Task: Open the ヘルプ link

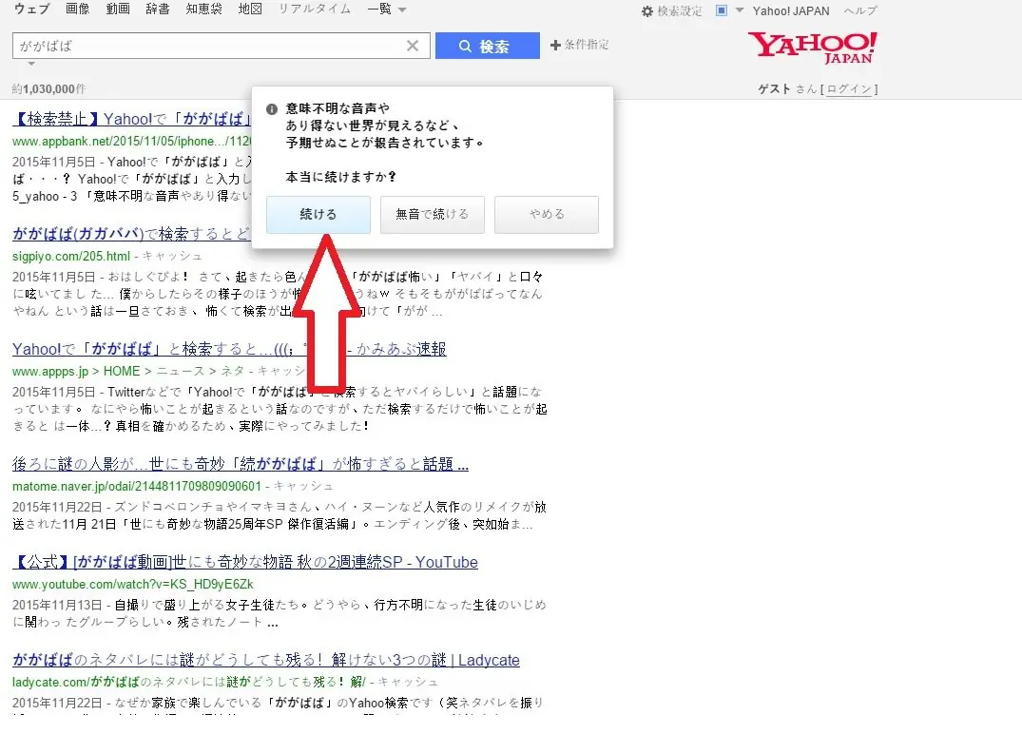Action: tap(860, 11)
